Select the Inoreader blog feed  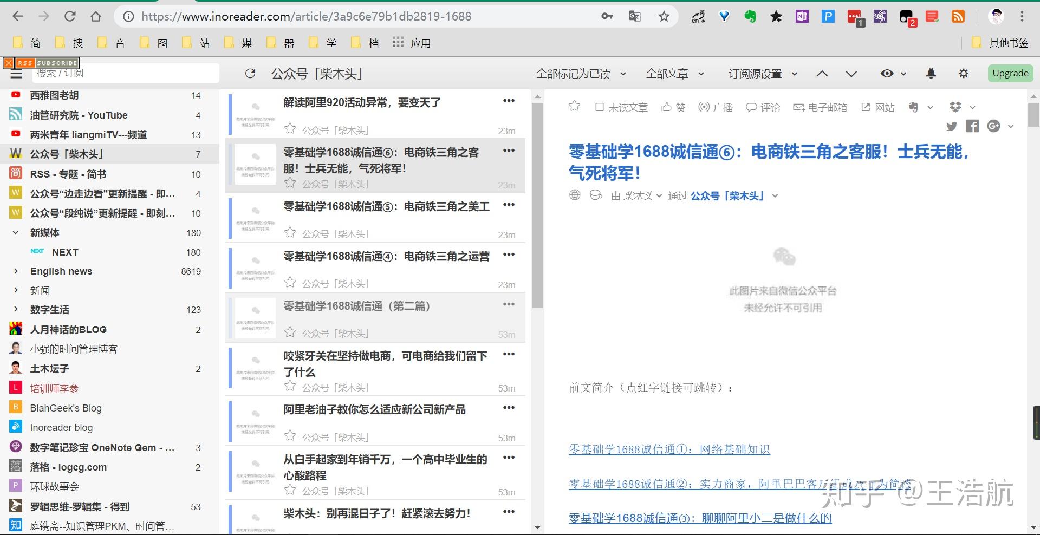tap(109, 427)
